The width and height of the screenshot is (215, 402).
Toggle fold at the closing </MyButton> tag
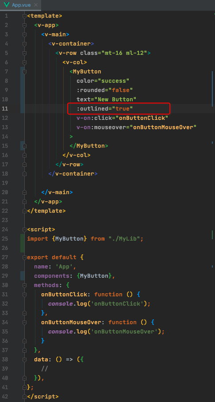click(x=24, y=146)
